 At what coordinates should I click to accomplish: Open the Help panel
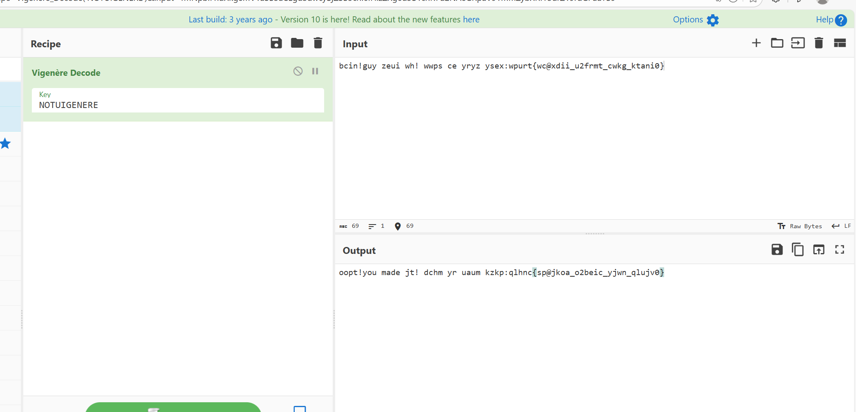coord(831,20)
